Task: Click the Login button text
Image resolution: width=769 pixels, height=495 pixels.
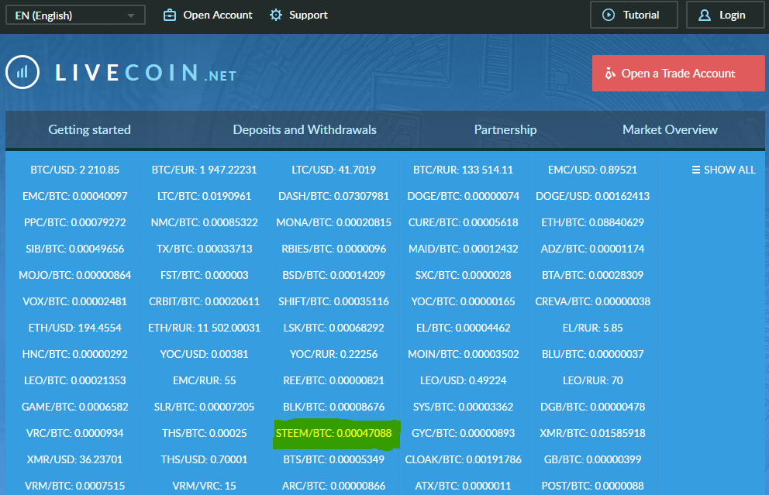Action: 733,15
